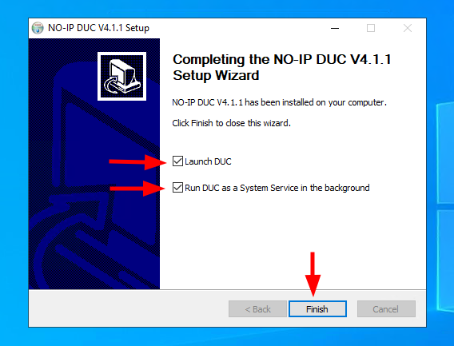The width and height of the screenshot is (454, 346).
Task: Click the red arrow pointing at Finish
Action: point(313,274)
